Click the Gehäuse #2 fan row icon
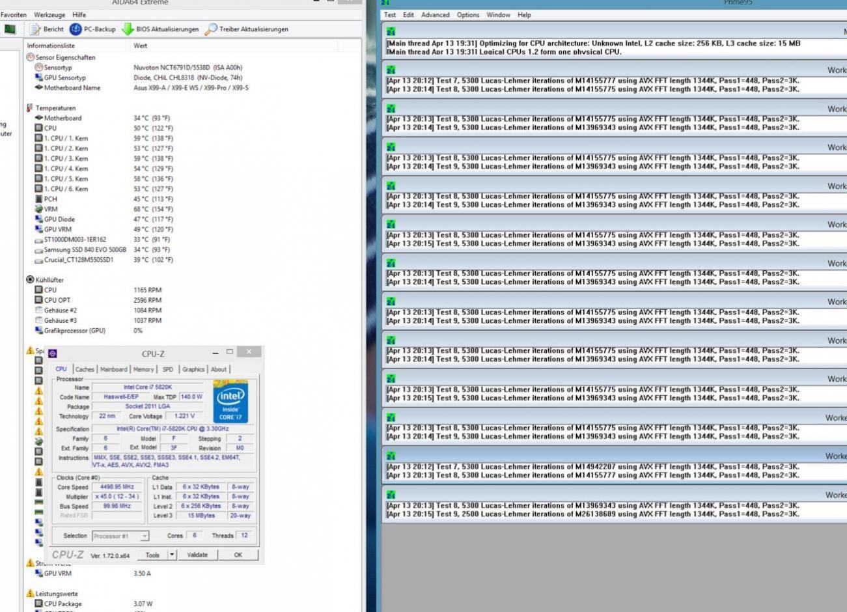The width and height of the screenshot is (847, 612). (39, 310)
